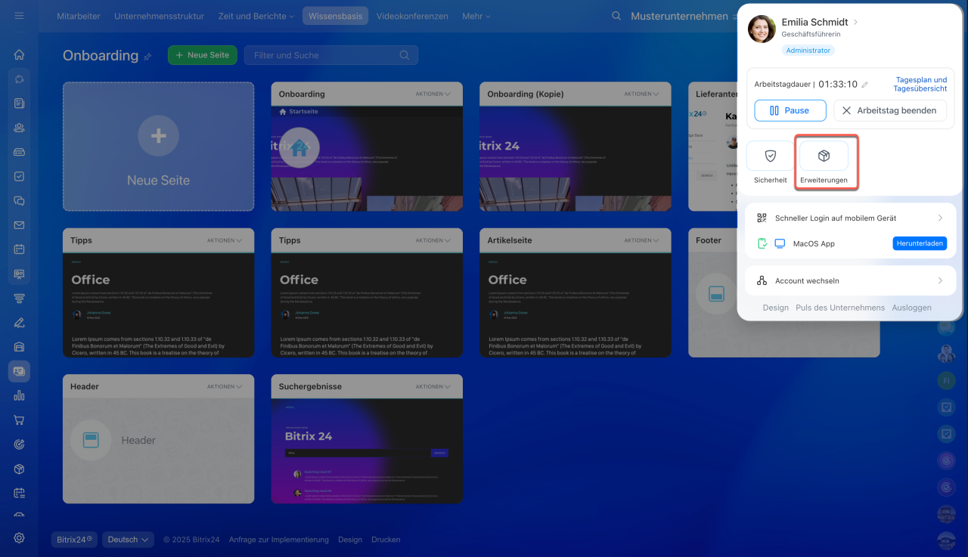The height and width of the screenshot is (557, 968).
Task: Open the Mitarbeiter menu item
Action: (79, 16)
